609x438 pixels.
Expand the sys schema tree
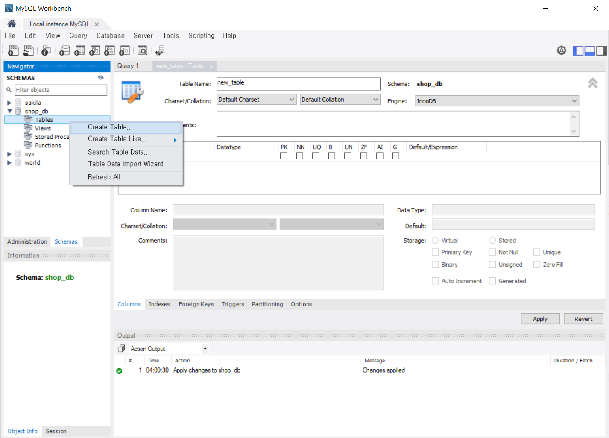coord(9,154)
